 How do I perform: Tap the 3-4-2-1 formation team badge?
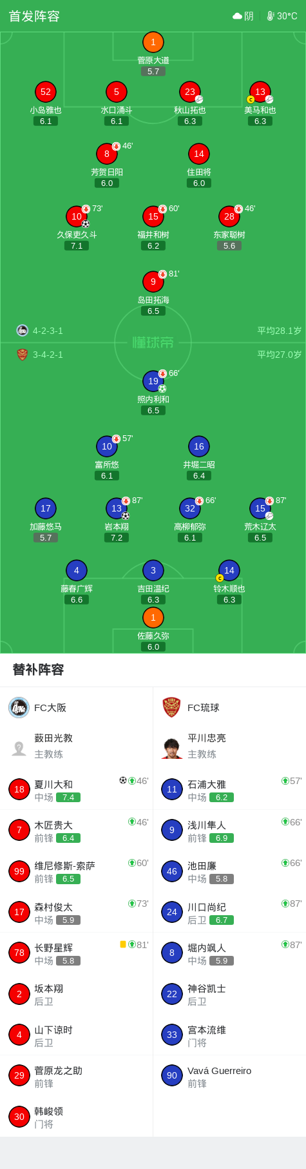tap(23, 355)
